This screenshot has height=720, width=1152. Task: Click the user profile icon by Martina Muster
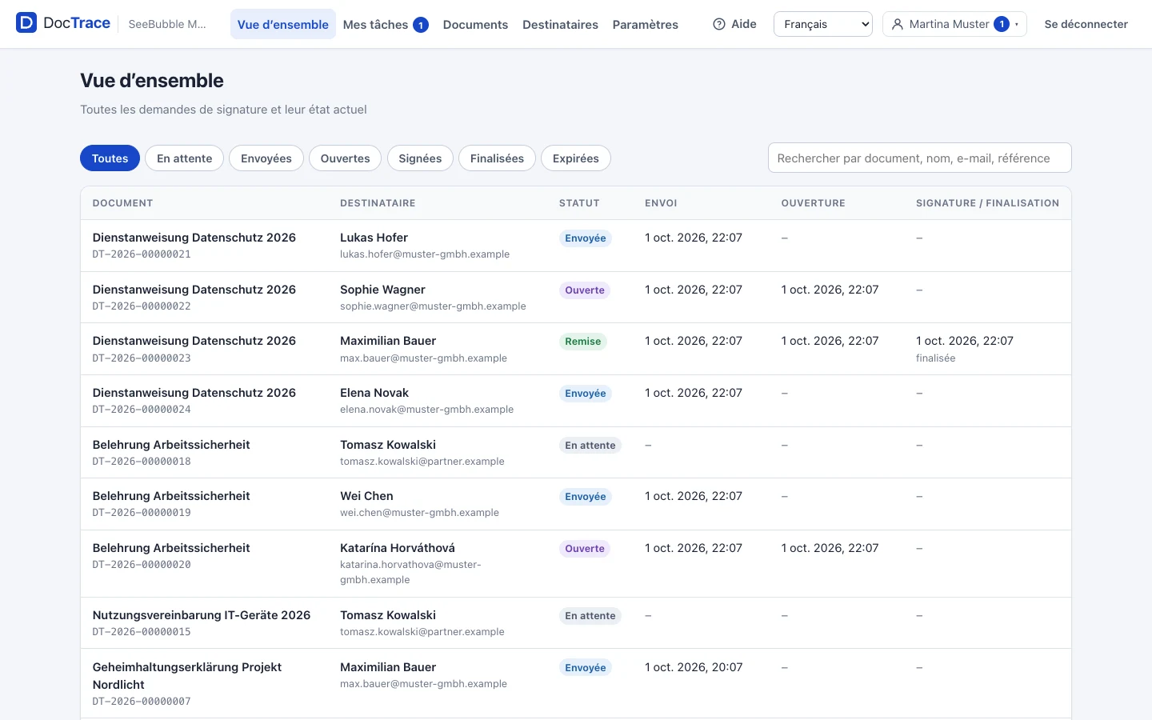tap(898, 24)
